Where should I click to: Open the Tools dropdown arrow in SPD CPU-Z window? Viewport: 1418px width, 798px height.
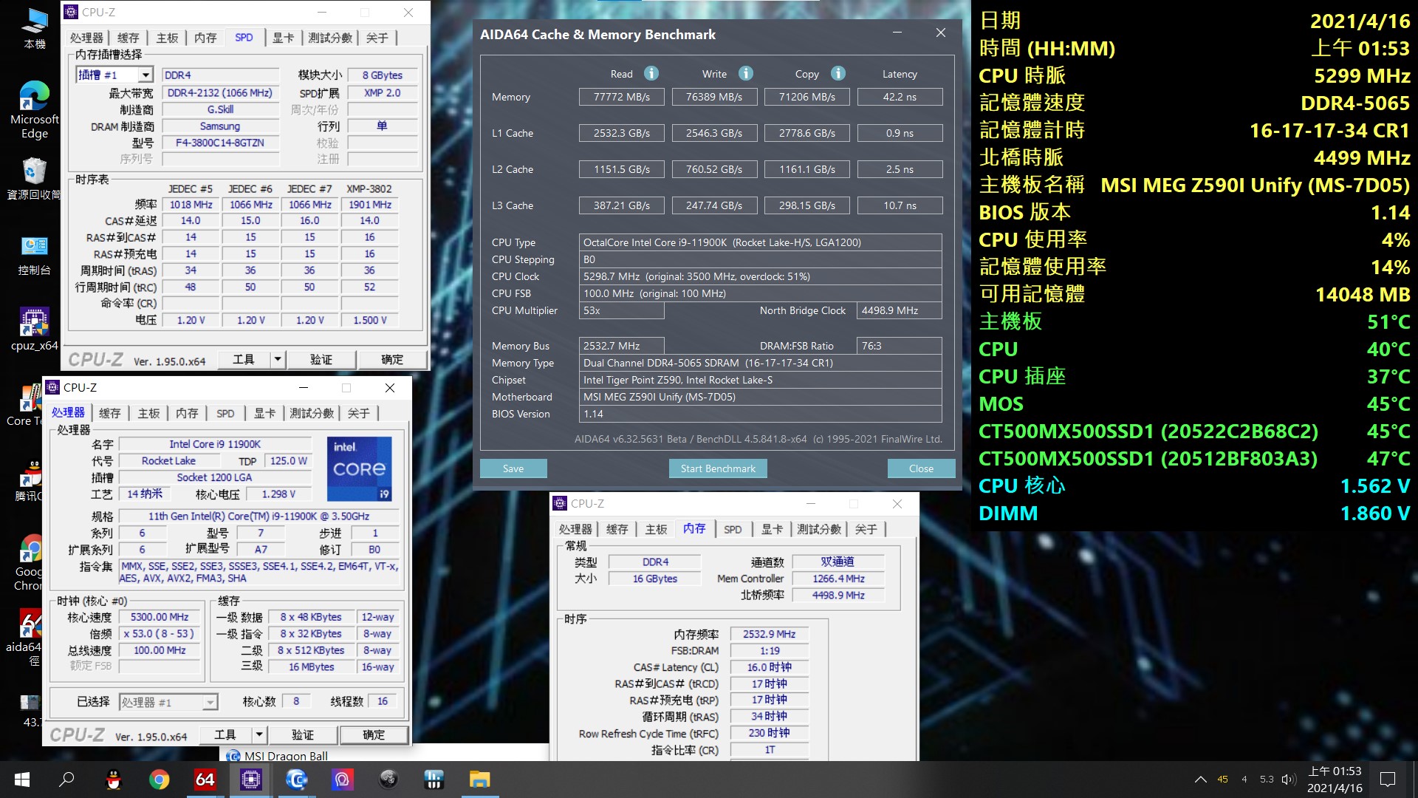(278, 360)
